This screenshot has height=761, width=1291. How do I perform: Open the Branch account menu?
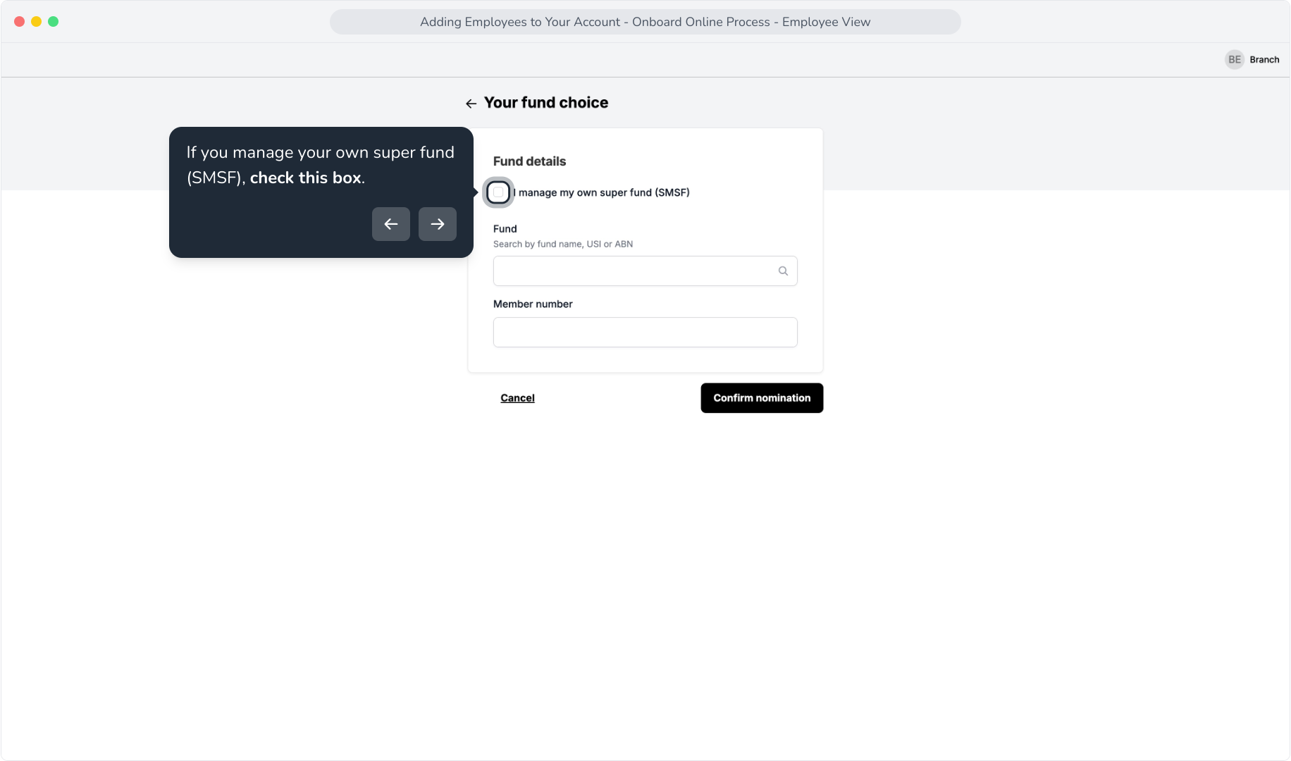tap(1264, 60)
